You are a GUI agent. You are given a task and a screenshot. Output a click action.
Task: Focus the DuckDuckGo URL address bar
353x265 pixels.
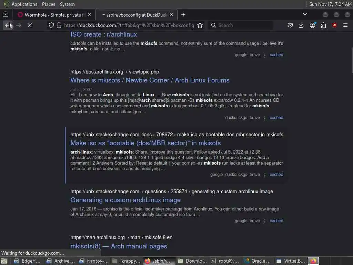pyautogui.click(x=129, y=25)
